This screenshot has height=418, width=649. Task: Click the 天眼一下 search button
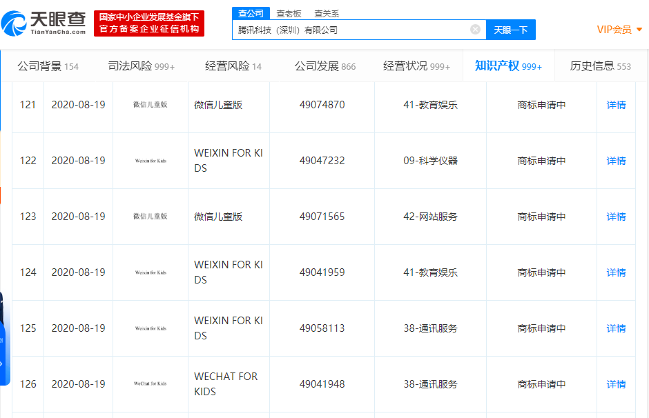point(510,29)
